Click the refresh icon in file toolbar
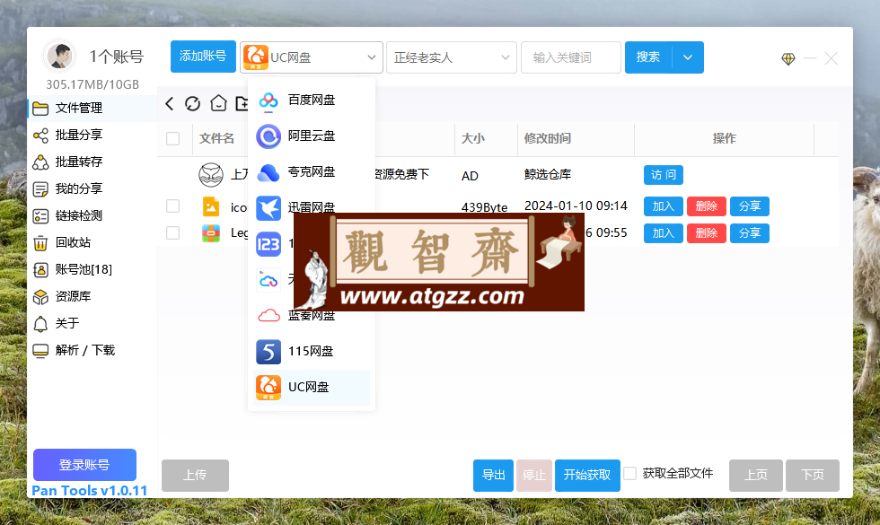Screen dimensions: 880x525 pos(192,103)
